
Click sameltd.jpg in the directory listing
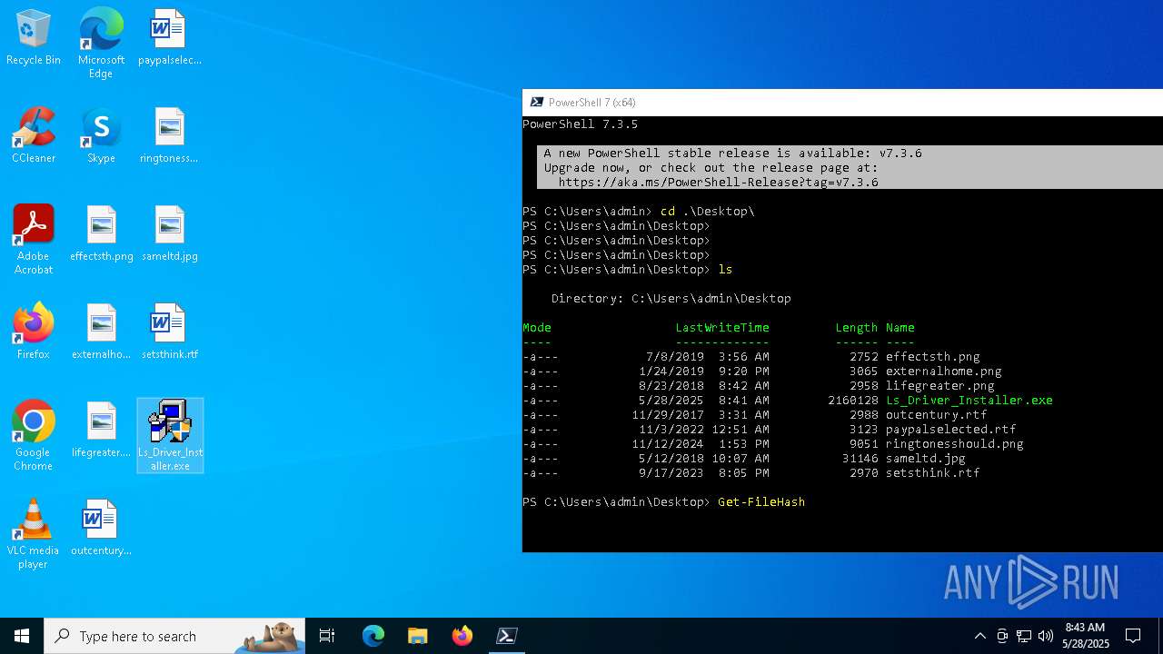click(x=926, y=459)
